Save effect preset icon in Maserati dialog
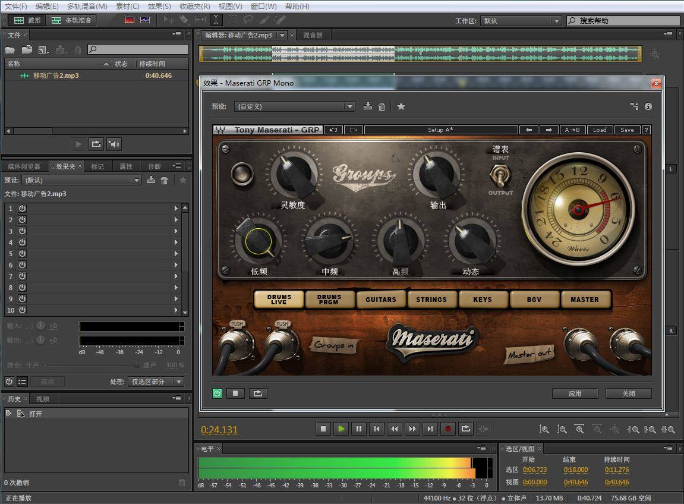684x504 pixels. click(368, 106)
